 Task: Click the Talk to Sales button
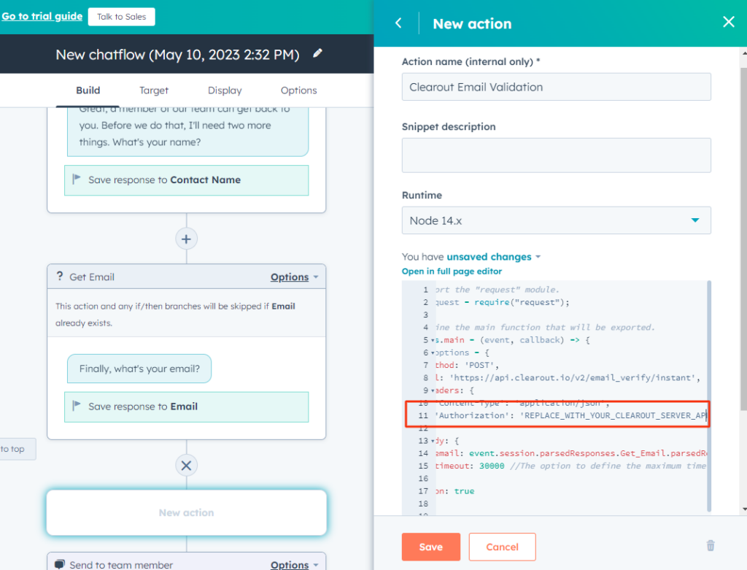pyautogui.click(x=122, y=16)
